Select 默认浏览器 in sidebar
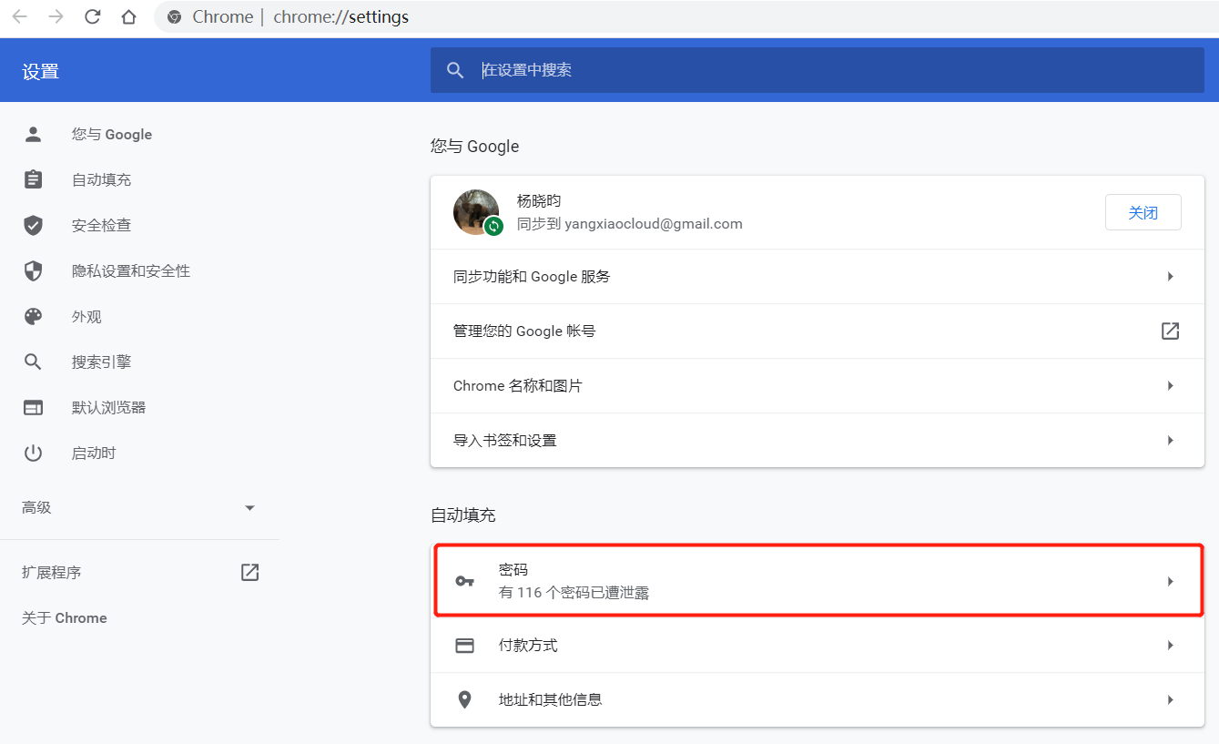The height and width of the screenshot is (744, 1219). (x=108, y=407)
